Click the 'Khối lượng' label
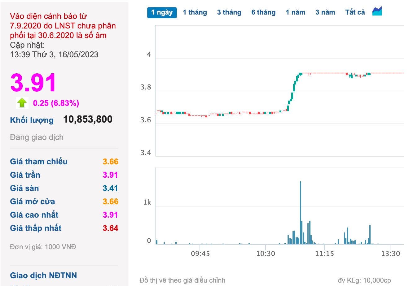 click(32, 120)
